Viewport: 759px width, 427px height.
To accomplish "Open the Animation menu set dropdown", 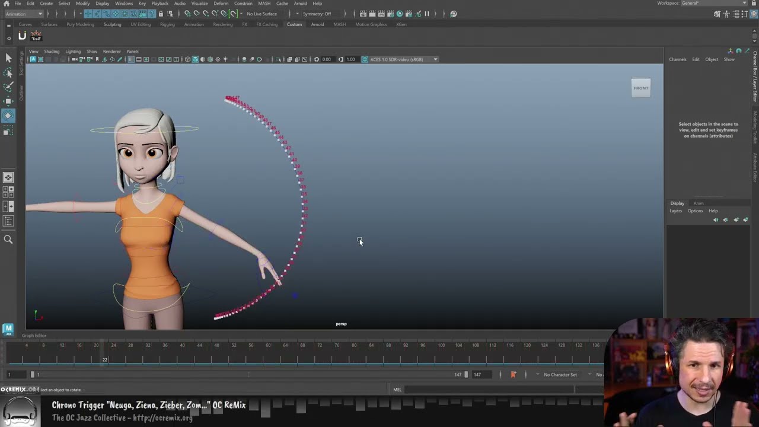I will coord(24,14).
